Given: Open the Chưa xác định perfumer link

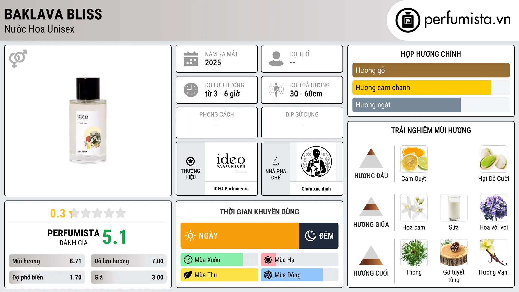Looking at the screenshot, I should pos(316,189).
